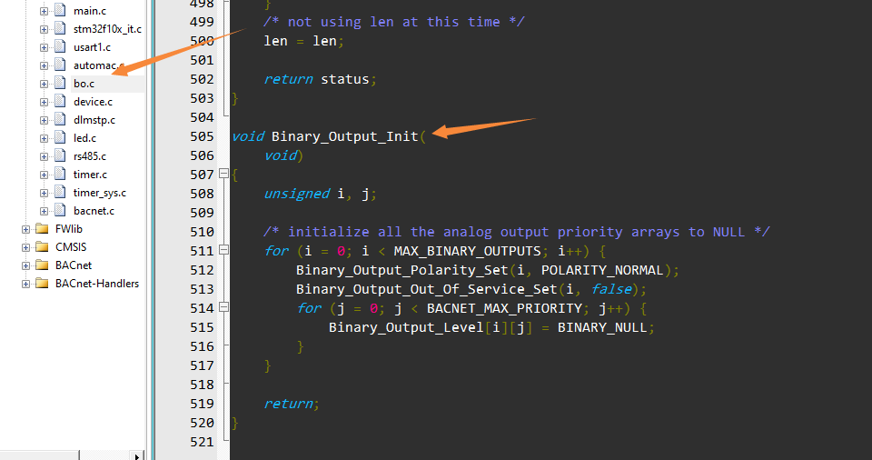
Task: Click the led.c file icon
Action: (60, 138)
